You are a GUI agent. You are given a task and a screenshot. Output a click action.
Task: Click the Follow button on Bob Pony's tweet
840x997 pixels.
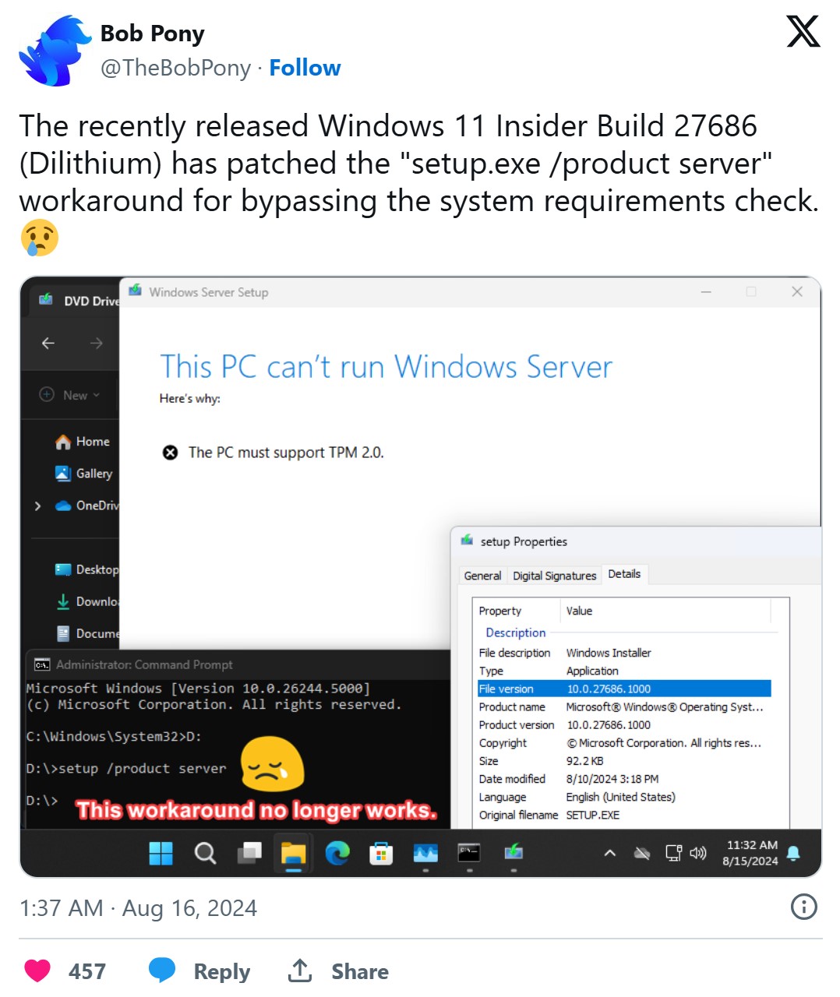click(x=305, y=67)
